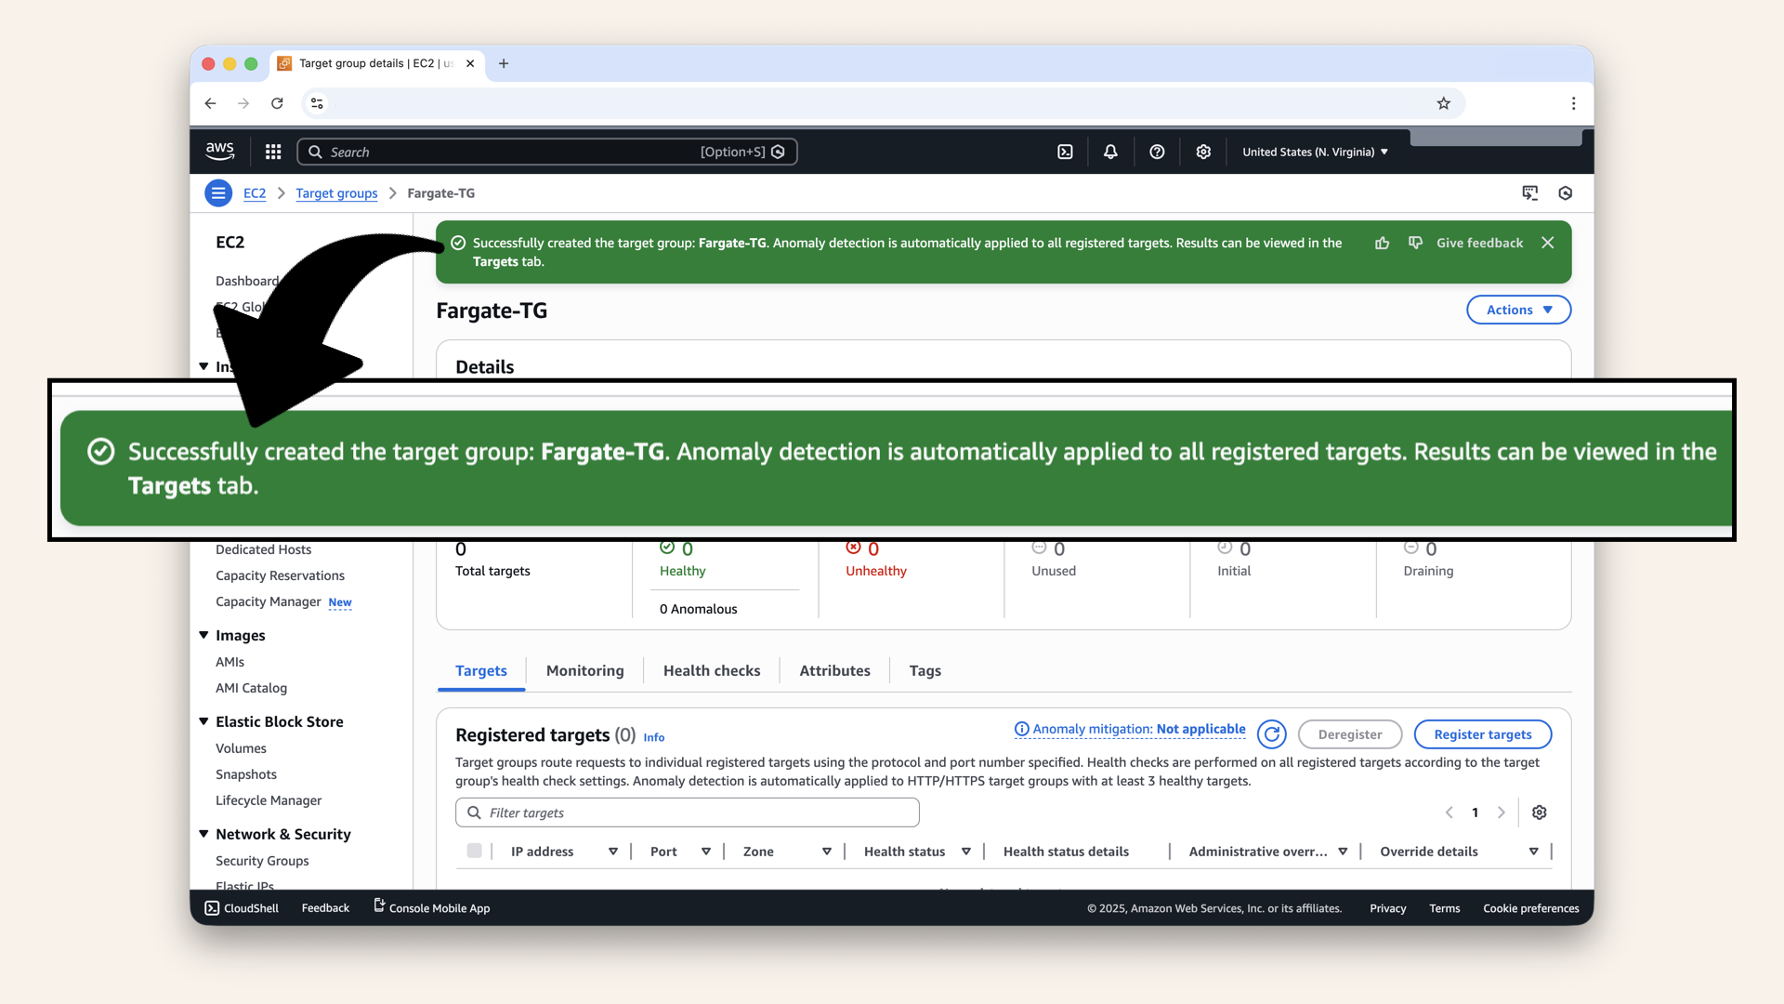Click the thumbs up feedback icon
Viewport: 1784px width, 1004px height.
1383,243
